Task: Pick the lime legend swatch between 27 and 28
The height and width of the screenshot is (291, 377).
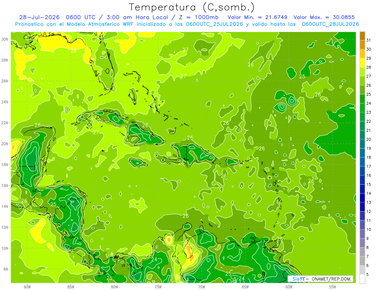Action: 362,72
